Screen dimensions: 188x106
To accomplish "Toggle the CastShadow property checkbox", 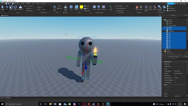I will pos(175,67).
